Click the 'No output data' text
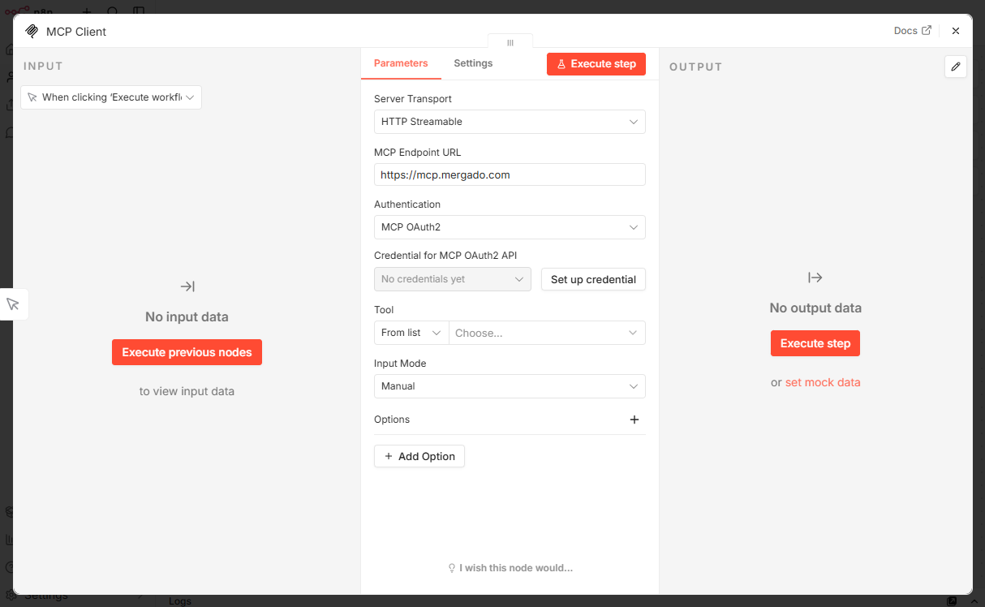The image size is (985, 607). click(x=815, y=308)
